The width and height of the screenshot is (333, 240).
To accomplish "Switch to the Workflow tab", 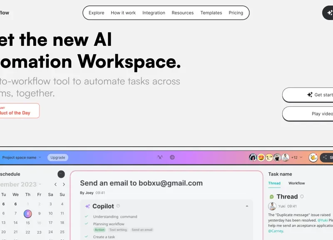I will coord(296,183).
